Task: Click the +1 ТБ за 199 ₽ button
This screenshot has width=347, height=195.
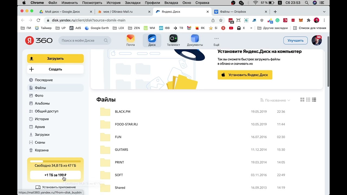Action: (x=55, y=175)
